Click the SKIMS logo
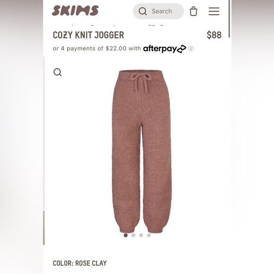This screenshot has height=274, width=274. (x=75, y=10)
